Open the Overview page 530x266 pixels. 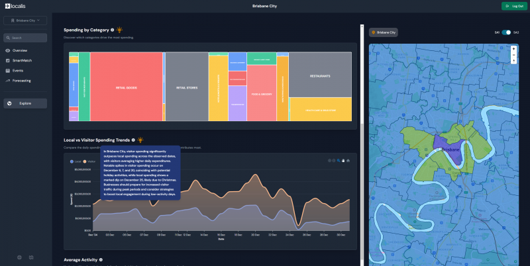(20, 50)
